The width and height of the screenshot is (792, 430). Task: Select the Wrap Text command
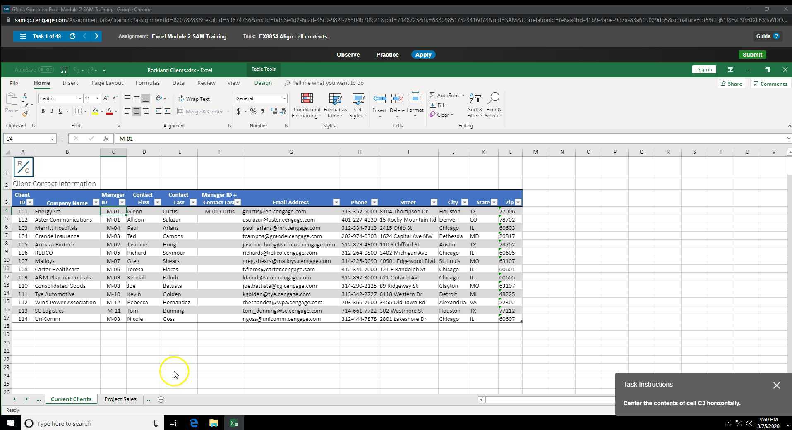[194, 99]
